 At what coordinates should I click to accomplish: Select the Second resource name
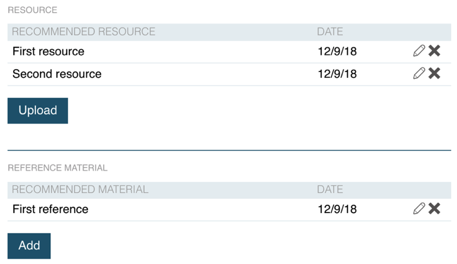[57, 74]
